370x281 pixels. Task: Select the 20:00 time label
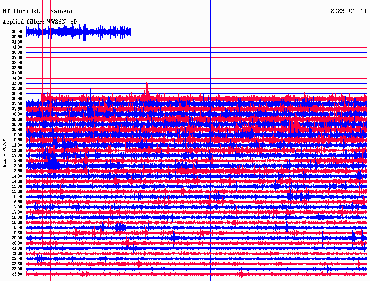pyautogui.click(x=17, y=238)
